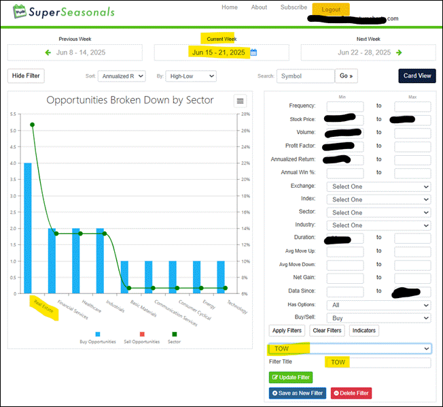Click the tall Real Estate bar in chart
The height and width of the screenshot is (407, 443).
tap(28, 228)
